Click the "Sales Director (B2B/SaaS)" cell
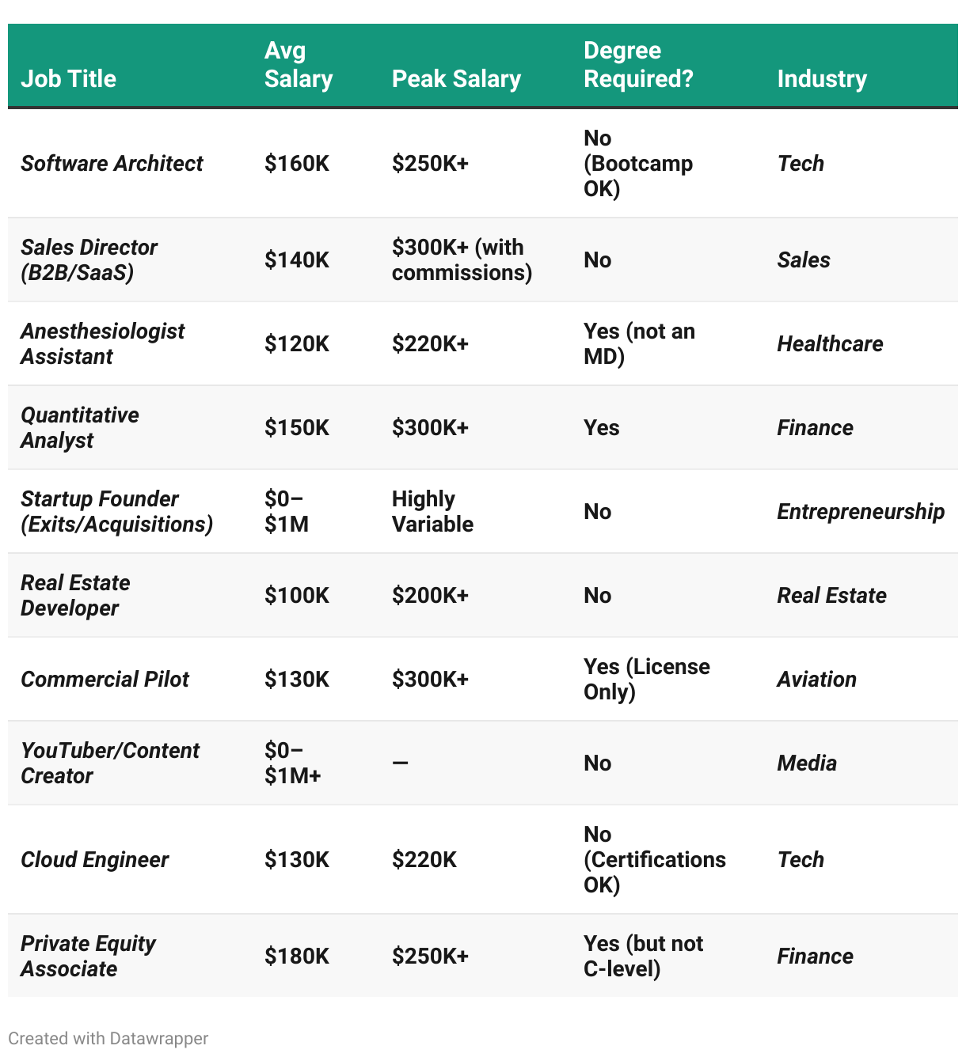Screen dimensions: 966x1057 [89, 260]
